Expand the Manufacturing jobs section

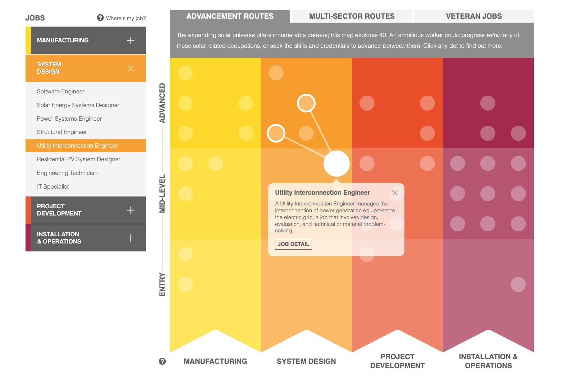(131, 40)
